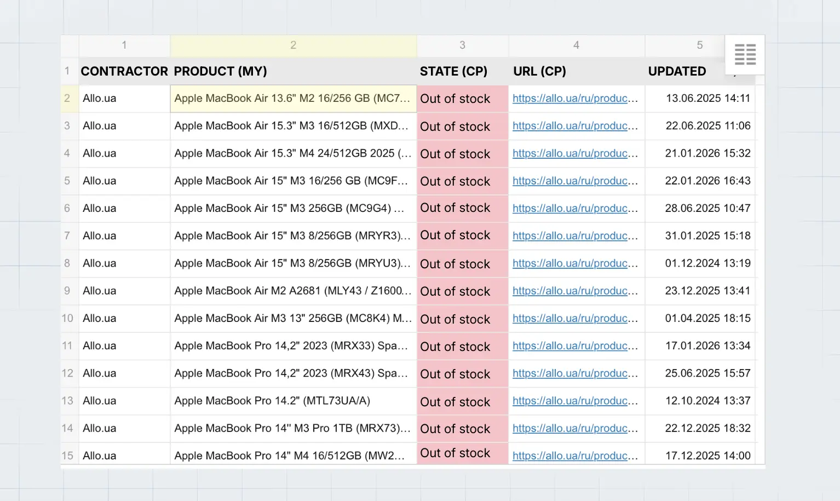Click the date cell 22.12.2025 18:32
Image resolution: width=840 pixels, height=501 pixels.
pos(707,428)
